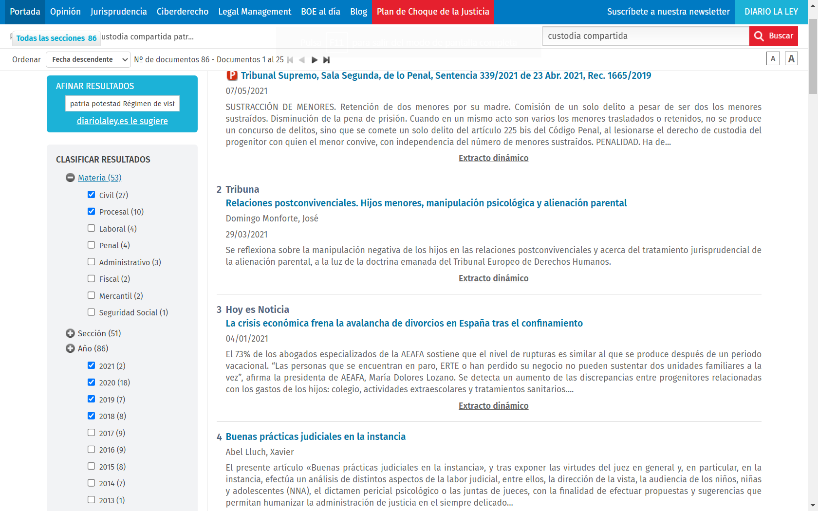
Task: Check the Fiscal (2) filter
Action: click(x=91, y=278)
